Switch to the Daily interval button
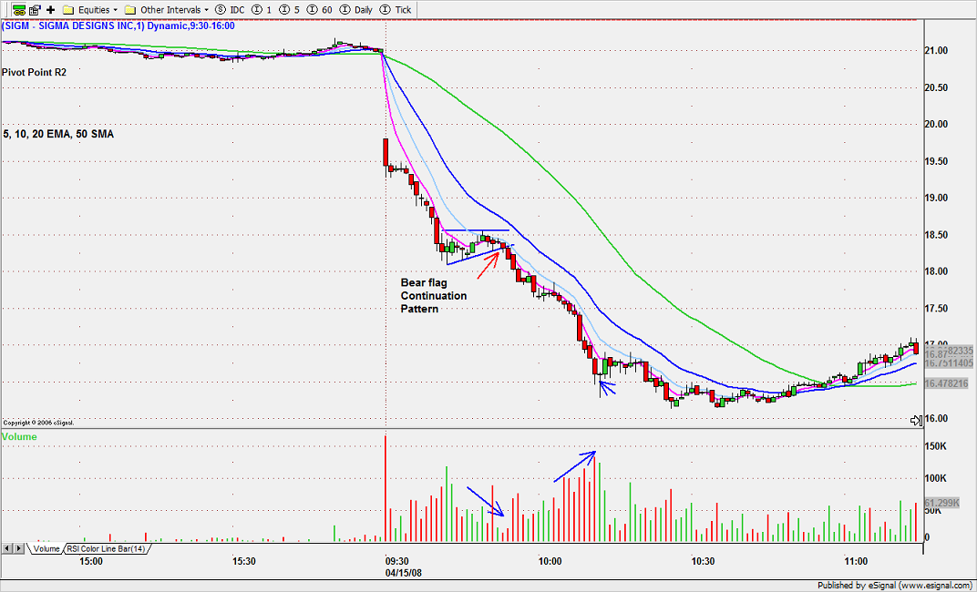The width and height of the screenshot is (977, 592). [357, 10]
